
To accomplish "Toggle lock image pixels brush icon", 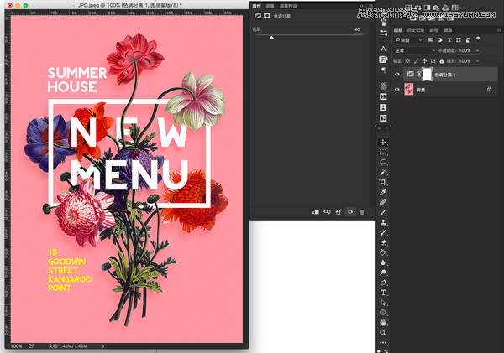I will pyautogui.click(x=417, y=61).
